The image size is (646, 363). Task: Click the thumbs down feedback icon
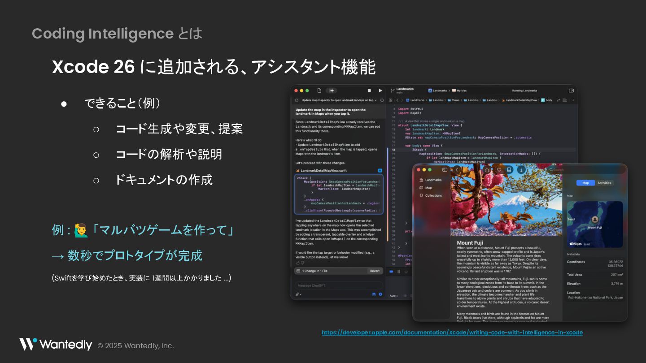(303, 263)
